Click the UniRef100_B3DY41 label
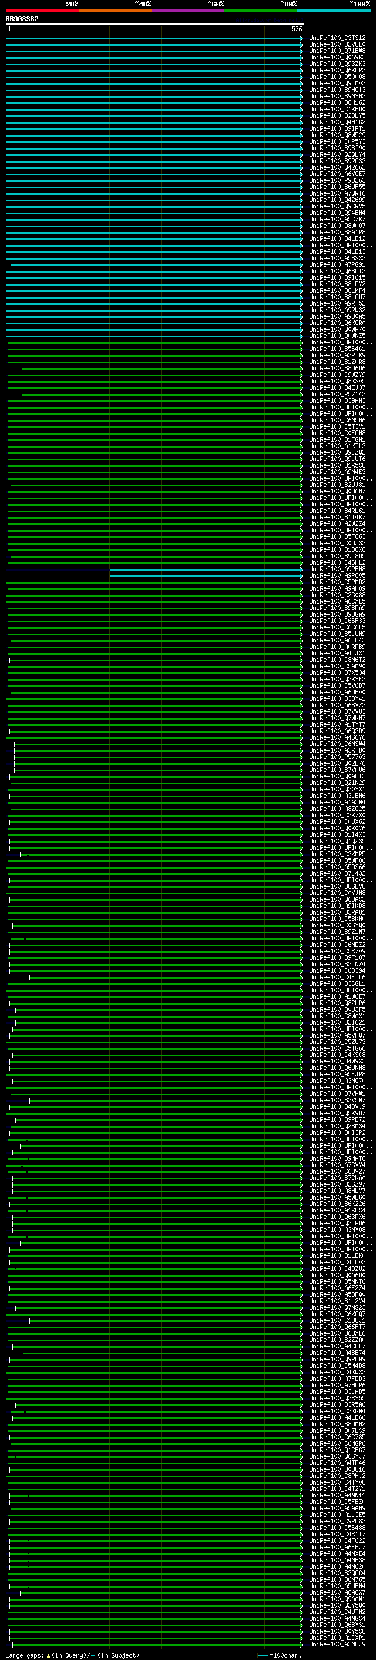This screenshot has height=1660, width=376. click(337, 699)
